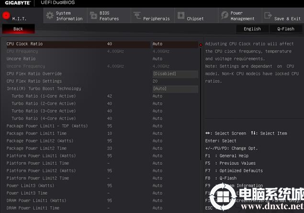
Task: Select Power Limit3 Time row
Action: point(27,193)
